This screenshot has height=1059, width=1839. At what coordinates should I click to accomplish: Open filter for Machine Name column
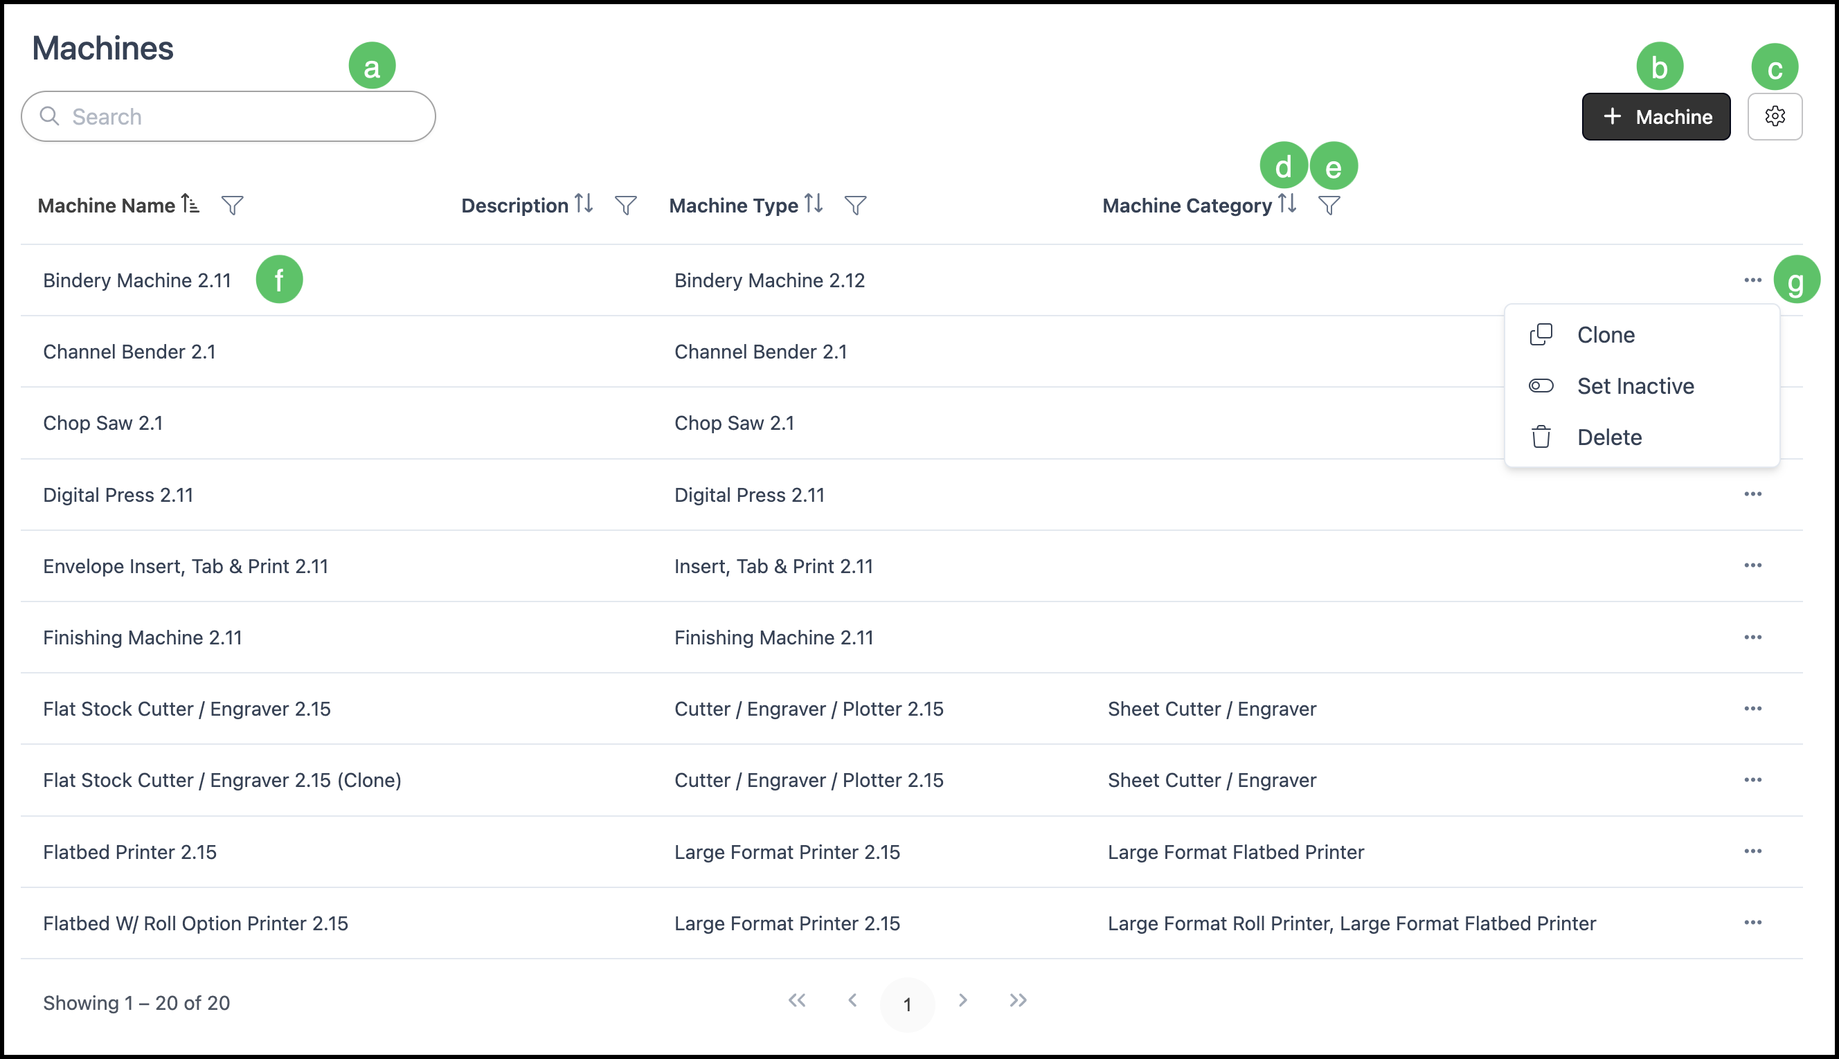tap(232, 206)
